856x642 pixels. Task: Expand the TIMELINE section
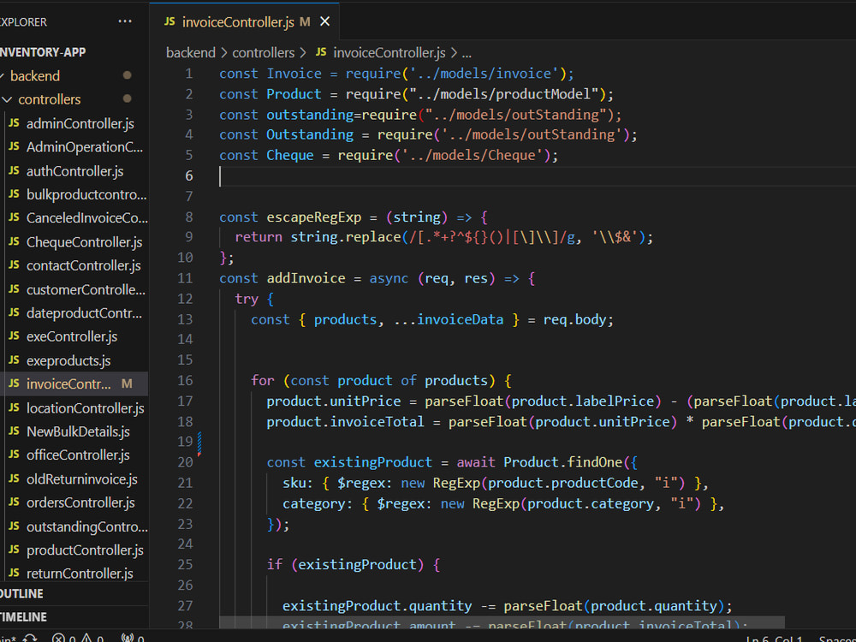point(23,617)
